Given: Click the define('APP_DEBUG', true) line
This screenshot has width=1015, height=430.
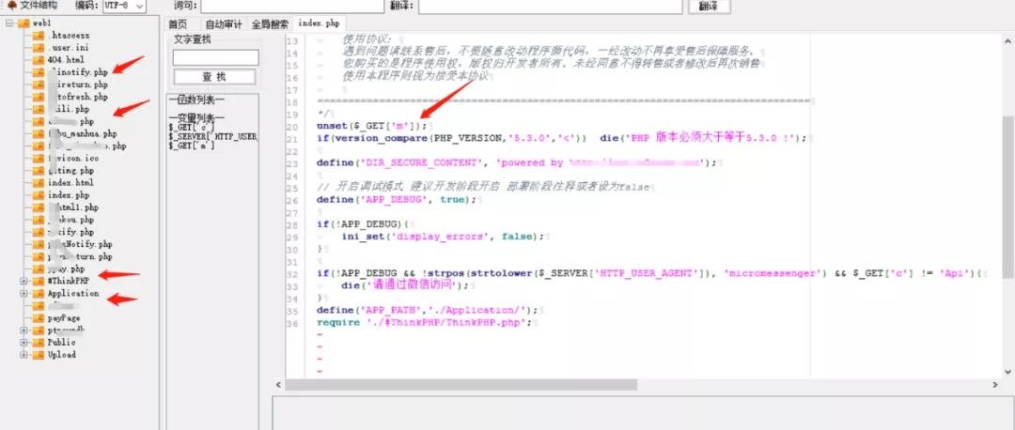Looking at the screenshot, I should [397, 200].
